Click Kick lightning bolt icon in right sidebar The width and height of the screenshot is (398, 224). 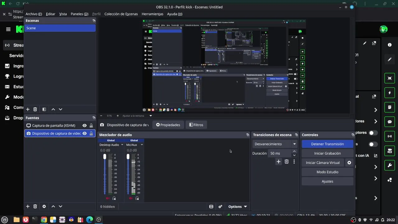click(x=390, y=93)
